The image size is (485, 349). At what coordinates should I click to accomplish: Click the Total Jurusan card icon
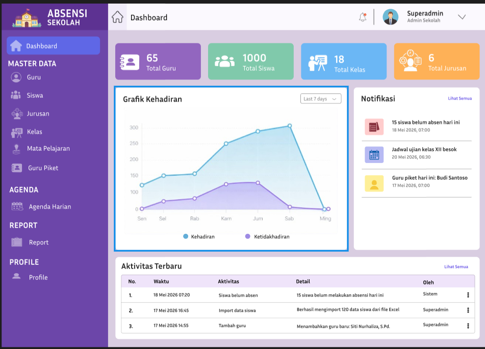(x=410, y=60)
